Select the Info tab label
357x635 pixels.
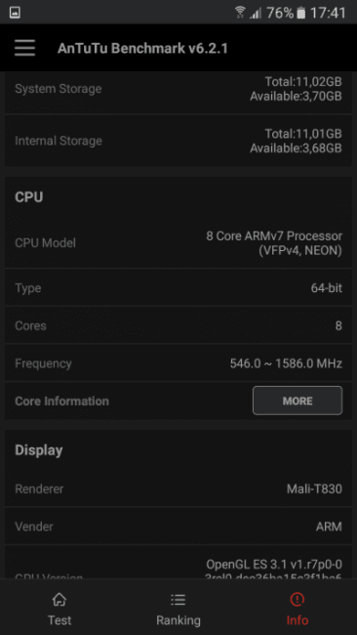click(297, 620)
